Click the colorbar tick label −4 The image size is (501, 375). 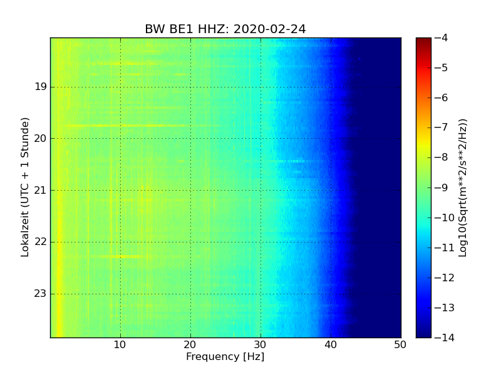pyautogui.click(x=442, y=38)
